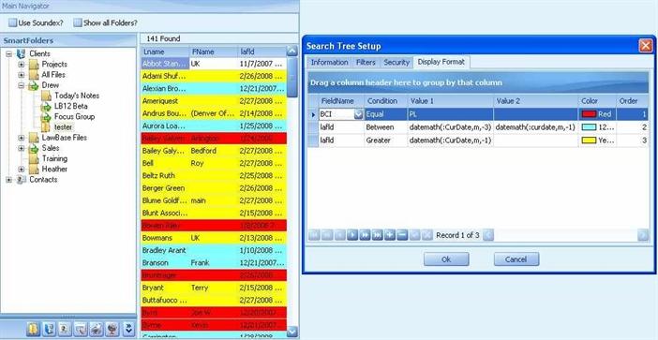The image size is (658, 340).
Task: Click the cyan color swatch in row 2
Action: [x=589, y=127]
